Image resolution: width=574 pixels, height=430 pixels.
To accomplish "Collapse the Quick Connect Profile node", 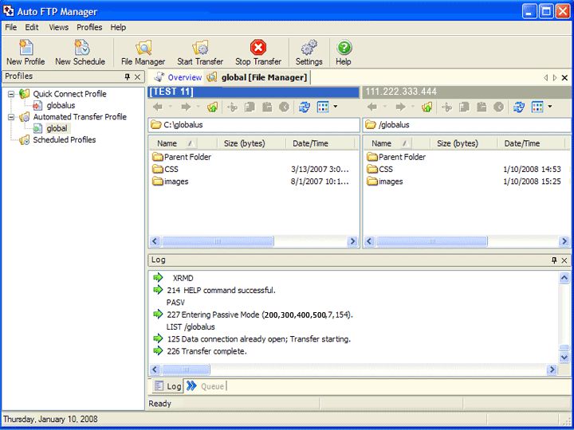I will point(11,94).
